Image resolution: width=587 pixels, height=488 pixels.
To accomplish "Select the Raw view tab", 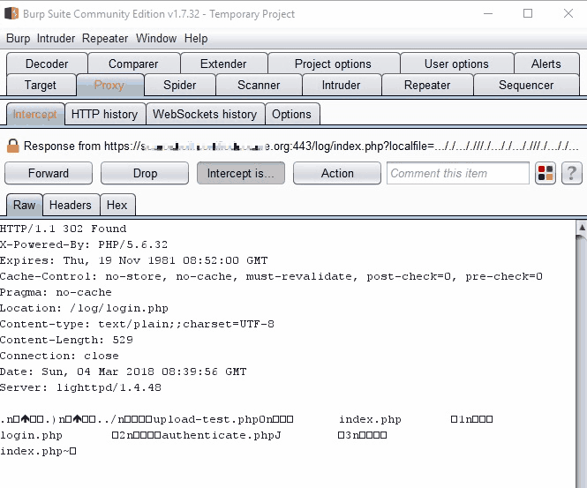I will click(25, 205).
